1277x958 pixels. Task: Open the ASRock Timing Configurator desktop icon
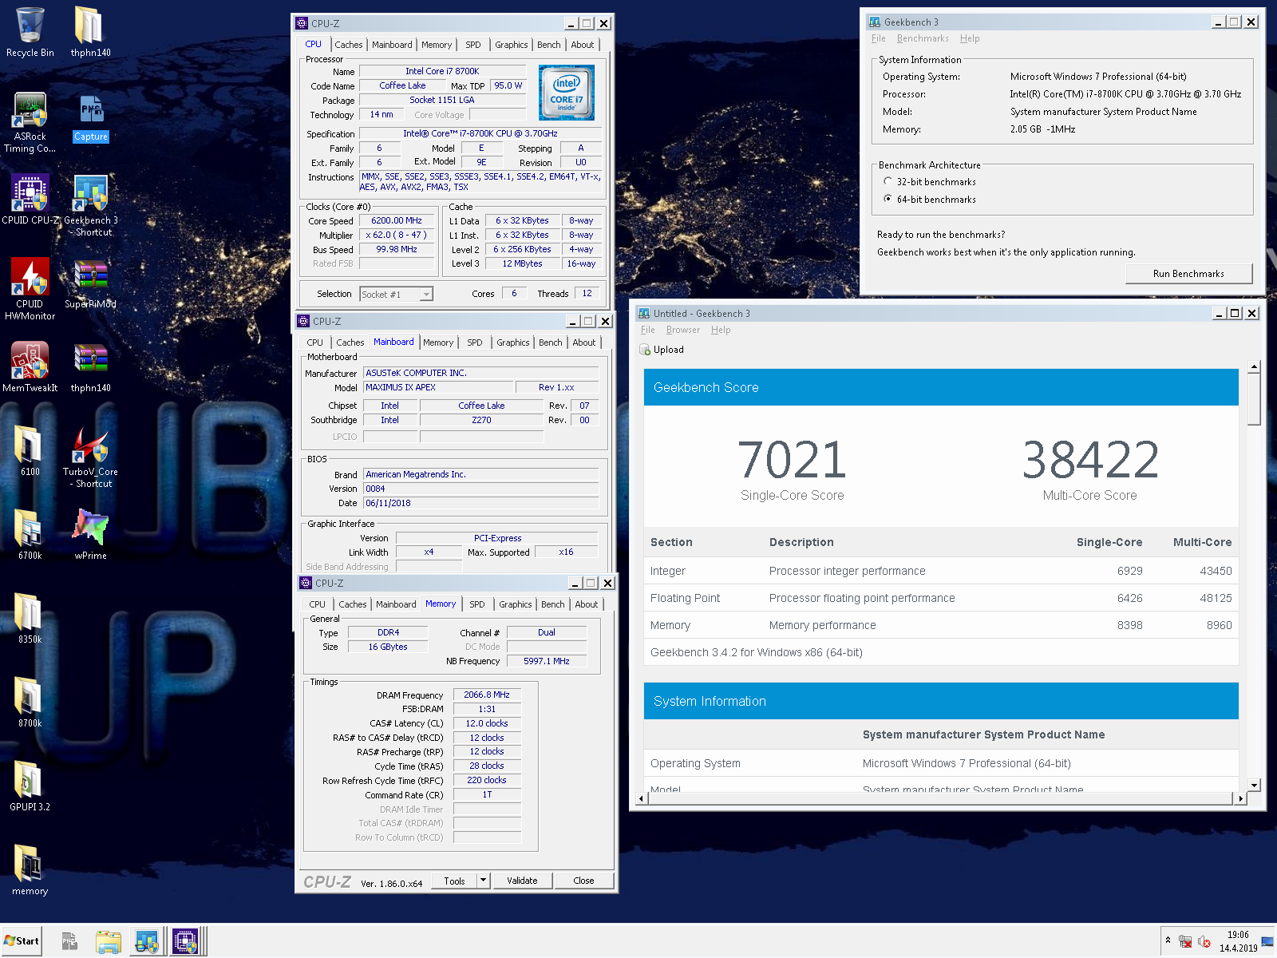[x=30, y=122]
